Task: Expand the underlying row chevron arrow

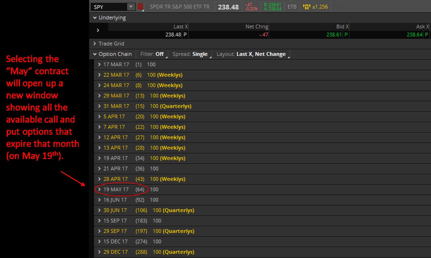Action: pyautogui.click(x=98, y=30)
